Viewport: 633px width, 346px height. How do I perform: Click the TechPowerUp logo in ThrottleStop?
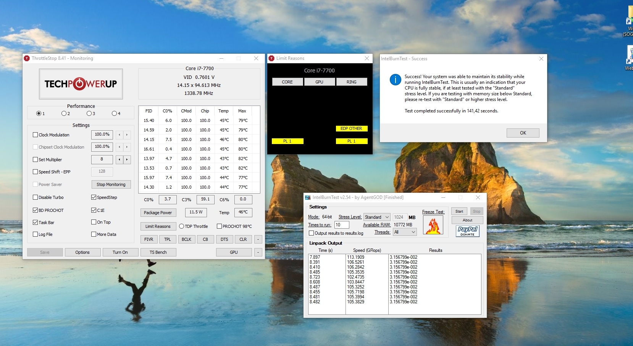[81, 84]
